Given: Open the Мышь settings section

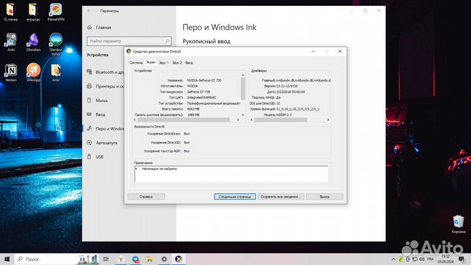Looking at the screenshot, I should pos(101,100).
